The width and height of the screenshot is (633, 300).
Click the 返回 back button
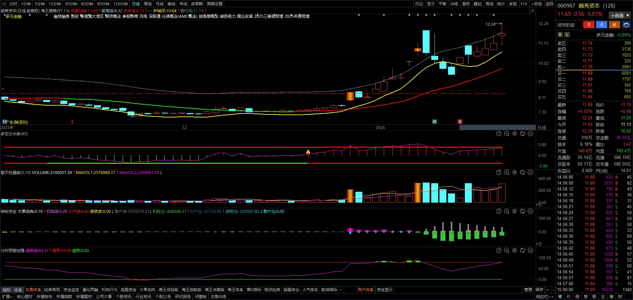click(x=550, y=4)
